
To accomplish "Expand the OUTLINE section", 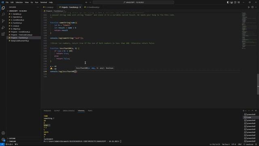I will click(x=23, y=138).
